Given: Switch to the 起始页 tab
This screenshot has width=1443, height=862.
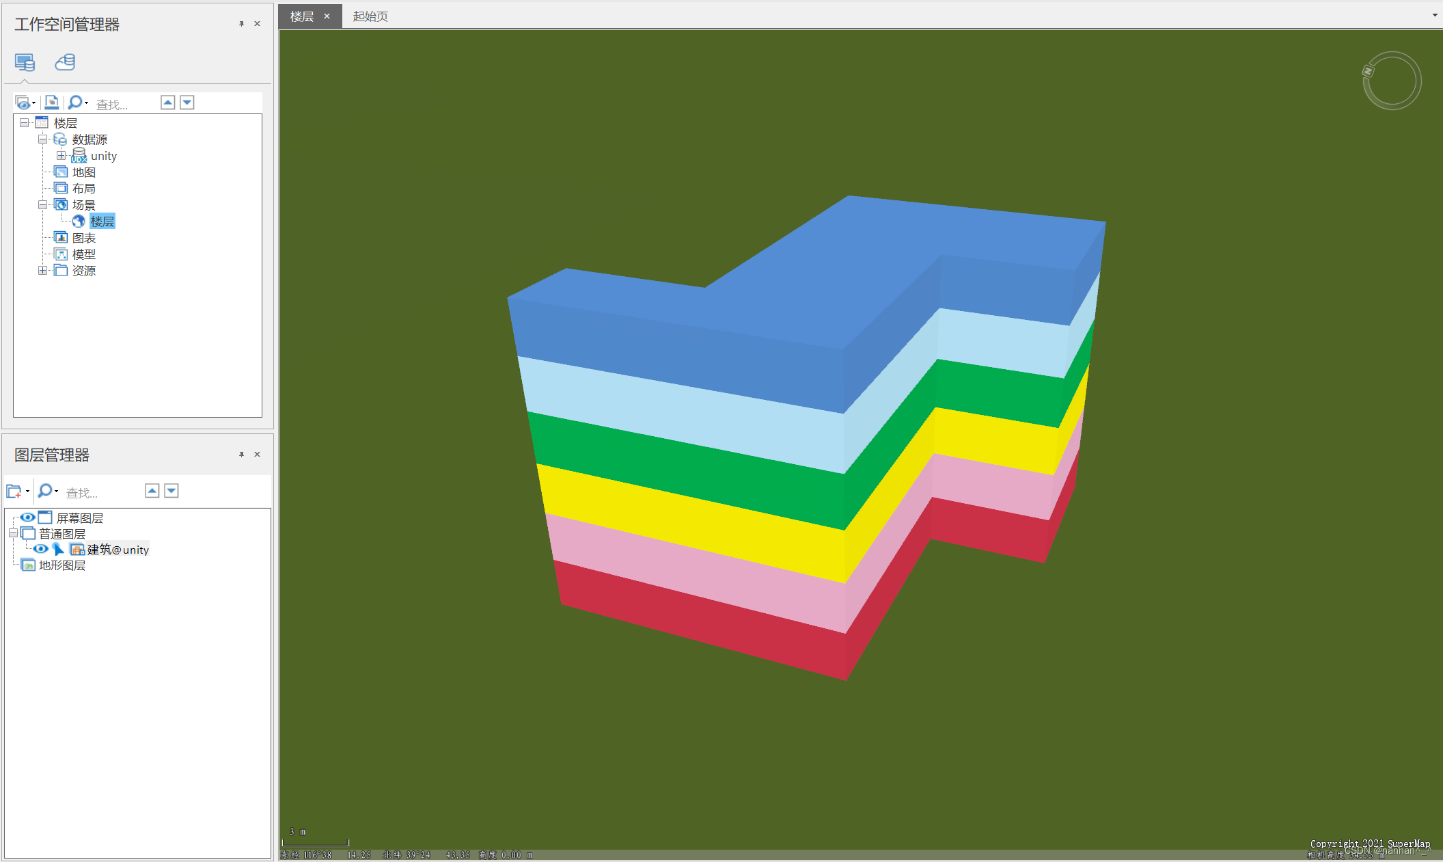Looking at the screenshot, I should click(x=370, y=16).
